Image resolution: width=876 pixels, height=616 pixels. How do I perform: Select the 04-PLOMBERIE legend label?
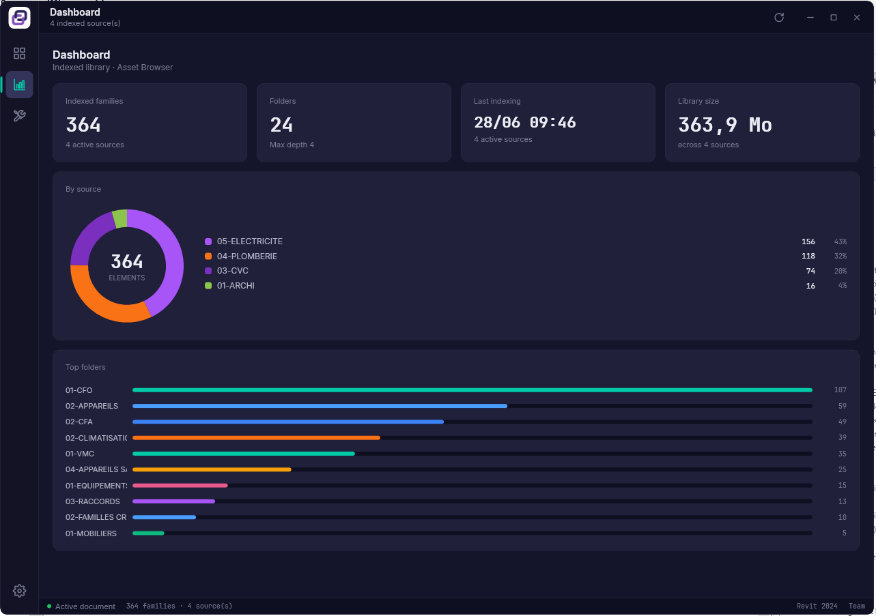coord(247,256)
